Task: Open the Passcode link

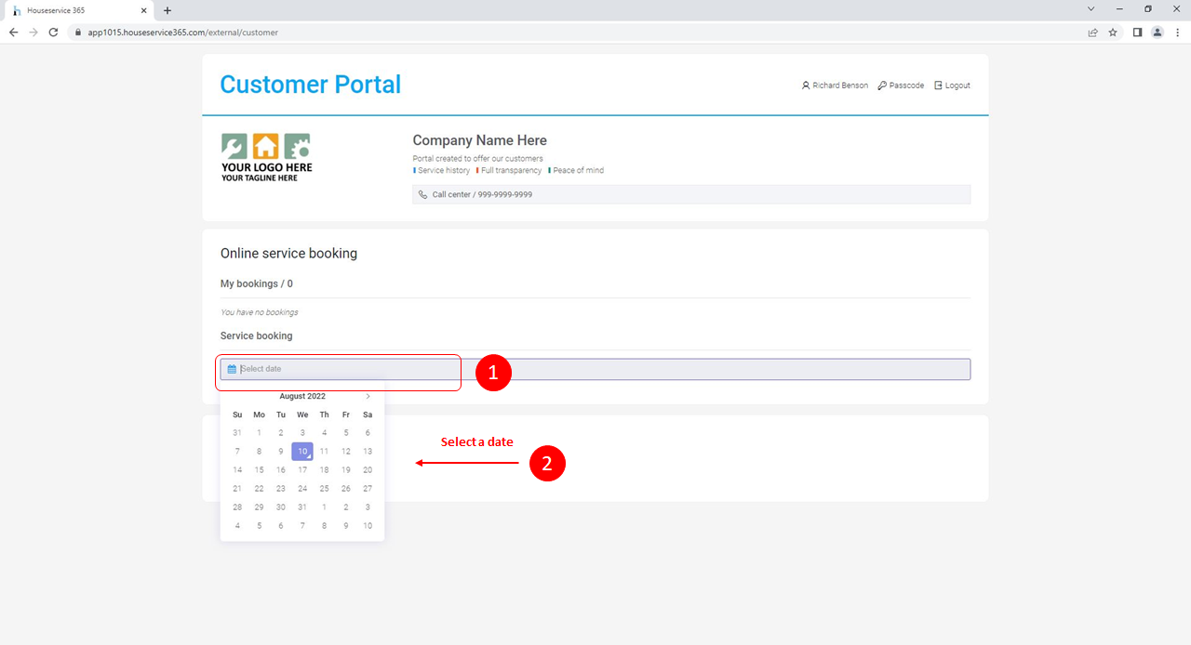Action: [901, 86]
